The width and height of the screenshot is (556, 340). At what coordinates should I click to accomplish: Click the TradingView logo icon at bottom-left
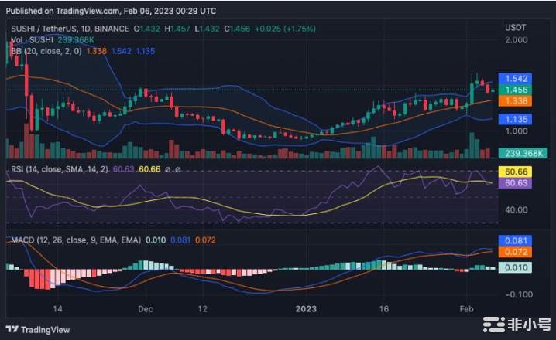pyautogui.click(x=14, y=326)
